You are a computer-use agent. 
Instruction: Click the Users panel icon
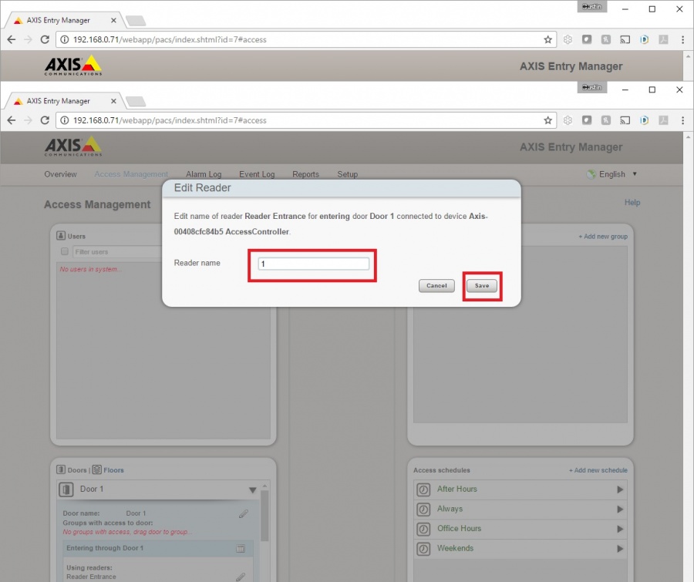(61, 235)
